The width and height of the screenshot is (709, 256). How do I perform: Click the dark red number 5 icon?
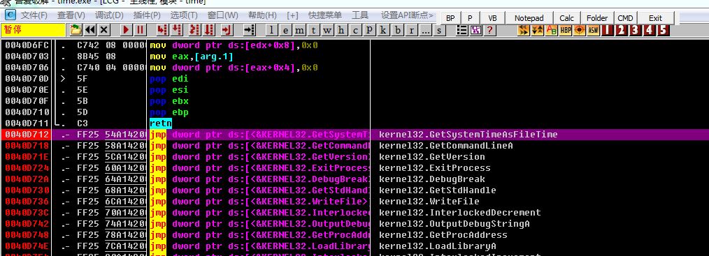[x=664, y=30]
